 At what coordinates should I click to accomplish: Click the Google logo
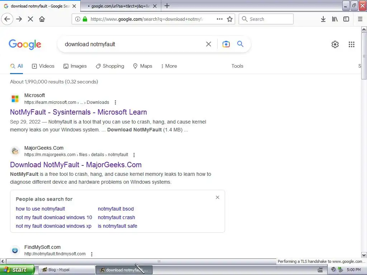25,44
